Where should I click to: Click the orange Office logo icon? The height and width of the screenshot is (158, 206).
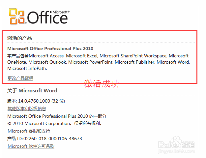(x=17, y=16)
